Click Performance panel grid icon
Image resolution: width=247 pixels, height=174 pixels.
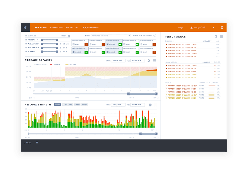click(x=222, y=37)
